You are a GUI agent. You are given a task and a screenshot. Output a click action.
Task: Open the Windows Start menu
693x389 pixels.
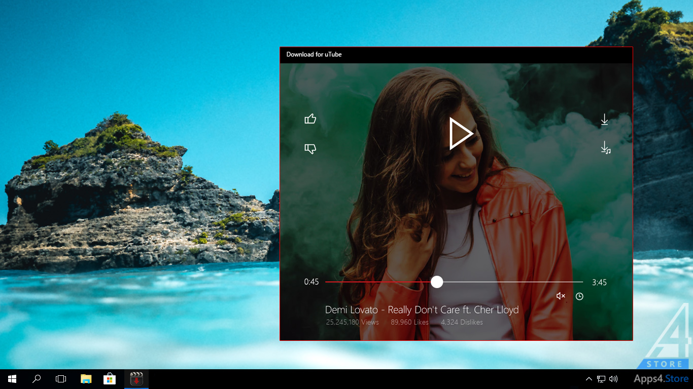[x=12, y=379]
